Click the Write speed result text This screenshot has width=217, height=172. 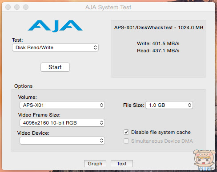tap(158, 43)
